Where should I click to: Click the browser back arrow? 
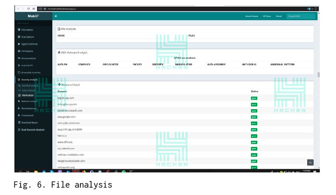18,9
